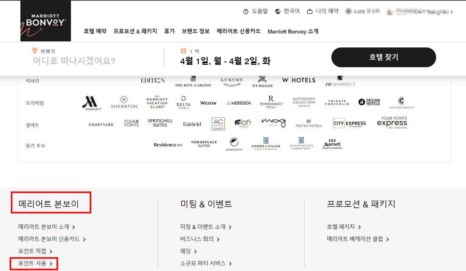Image resolution: width=466 pixels, height=271 pixels.
Task: Open the Renaissance Hotels logo
Action: pos(271,102)
